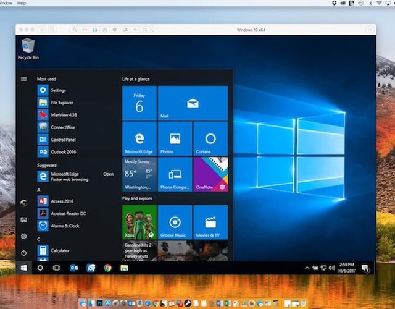Open the Action Center notification icon

coord(365,268)
